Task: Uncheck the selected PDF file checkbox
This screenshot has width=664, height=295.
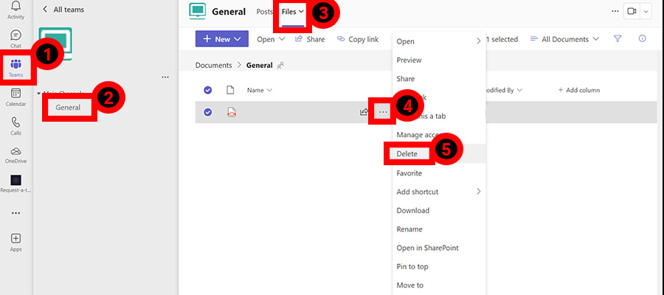Action: click(x=207, y=112)
